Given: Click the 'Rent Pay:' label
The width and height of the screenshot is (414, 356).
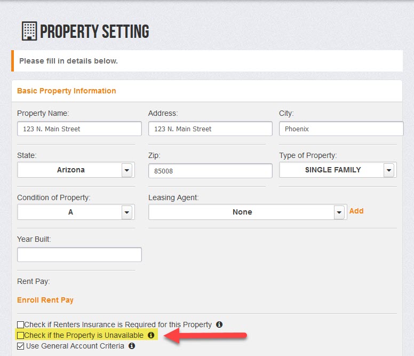Looking at the screenshot, I should (x=34, y=281).
